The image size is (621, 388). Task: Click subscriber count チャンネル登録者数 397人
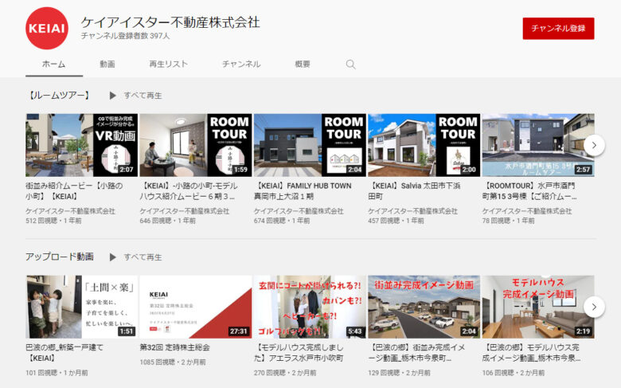(125, 36)
